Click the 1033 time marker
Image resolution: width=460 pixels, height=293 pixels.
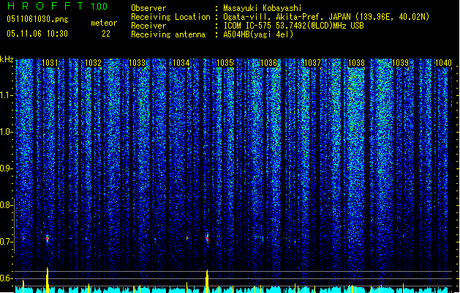tap(137, 63)
